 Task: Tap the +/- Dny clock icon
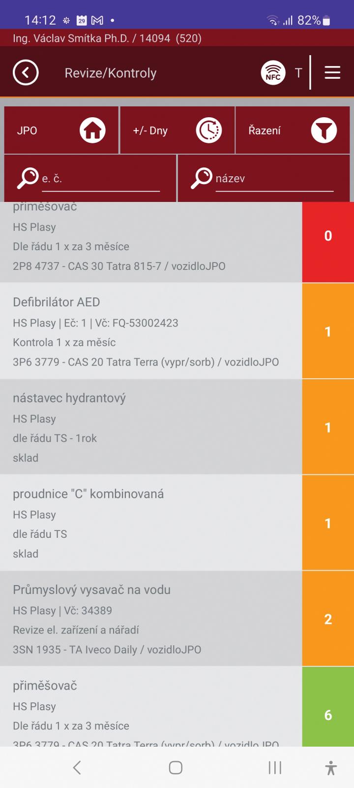click(x=209, y=131)
